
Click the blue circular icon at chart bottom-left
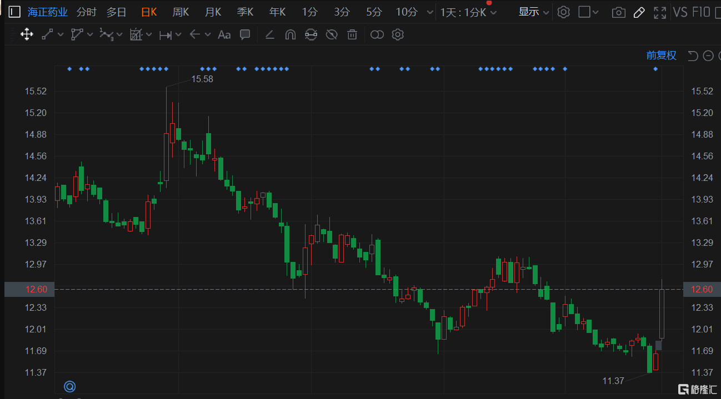pos(70,386)
